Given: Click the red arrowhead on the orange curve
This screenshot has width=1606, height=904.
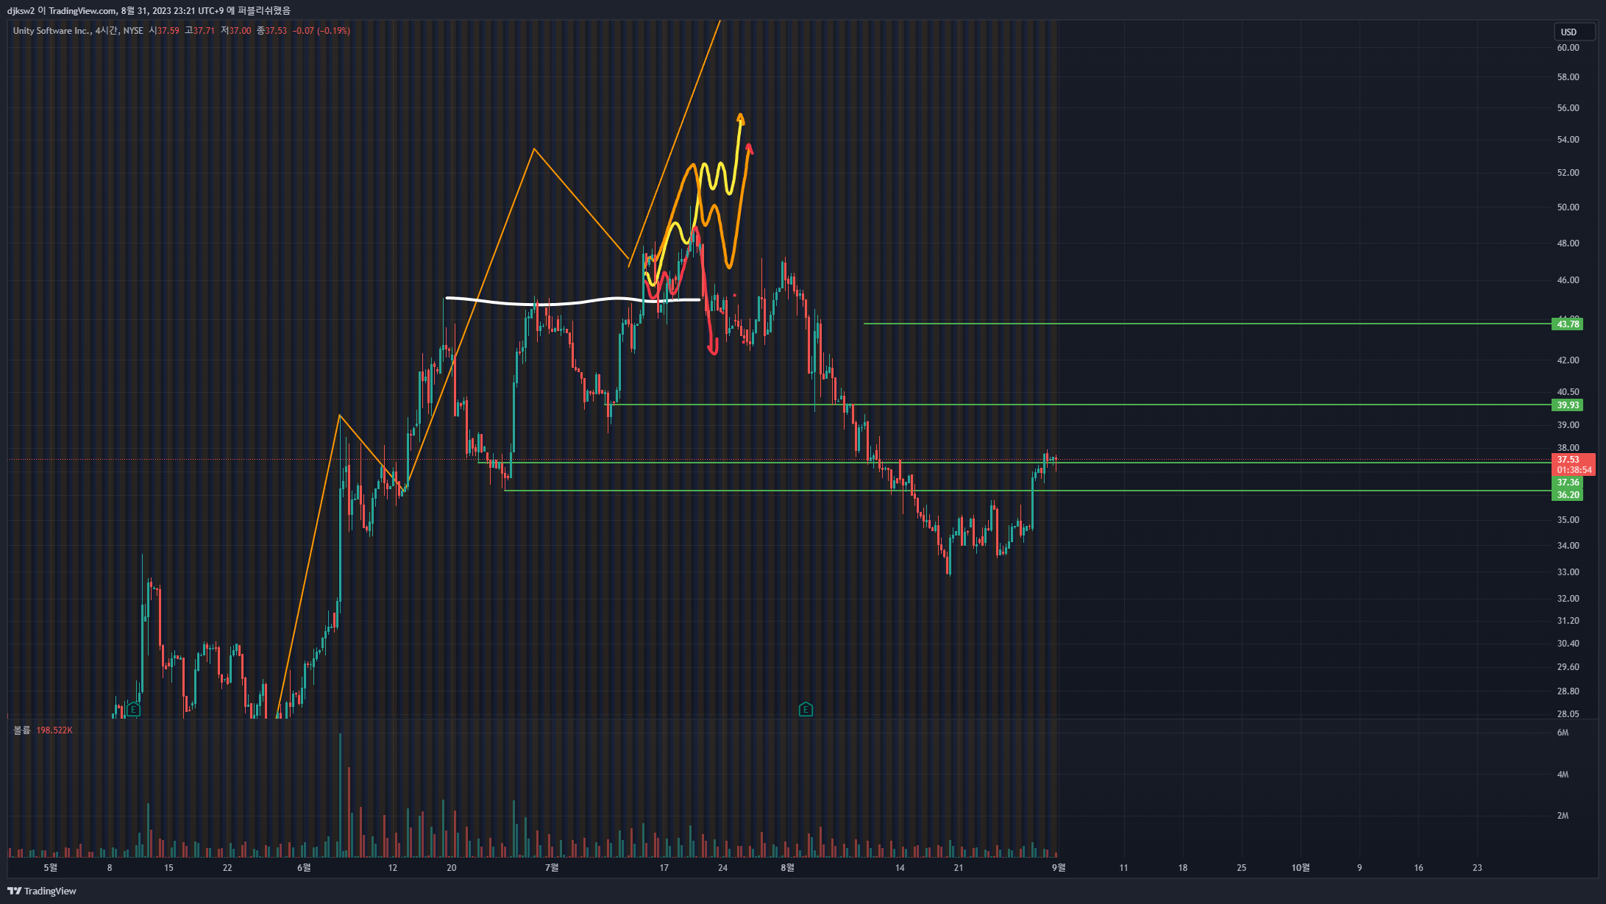Looking at the screenshot, I should 749,147.
